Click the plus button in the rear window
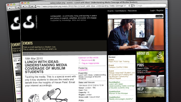 tap(18, 8)
